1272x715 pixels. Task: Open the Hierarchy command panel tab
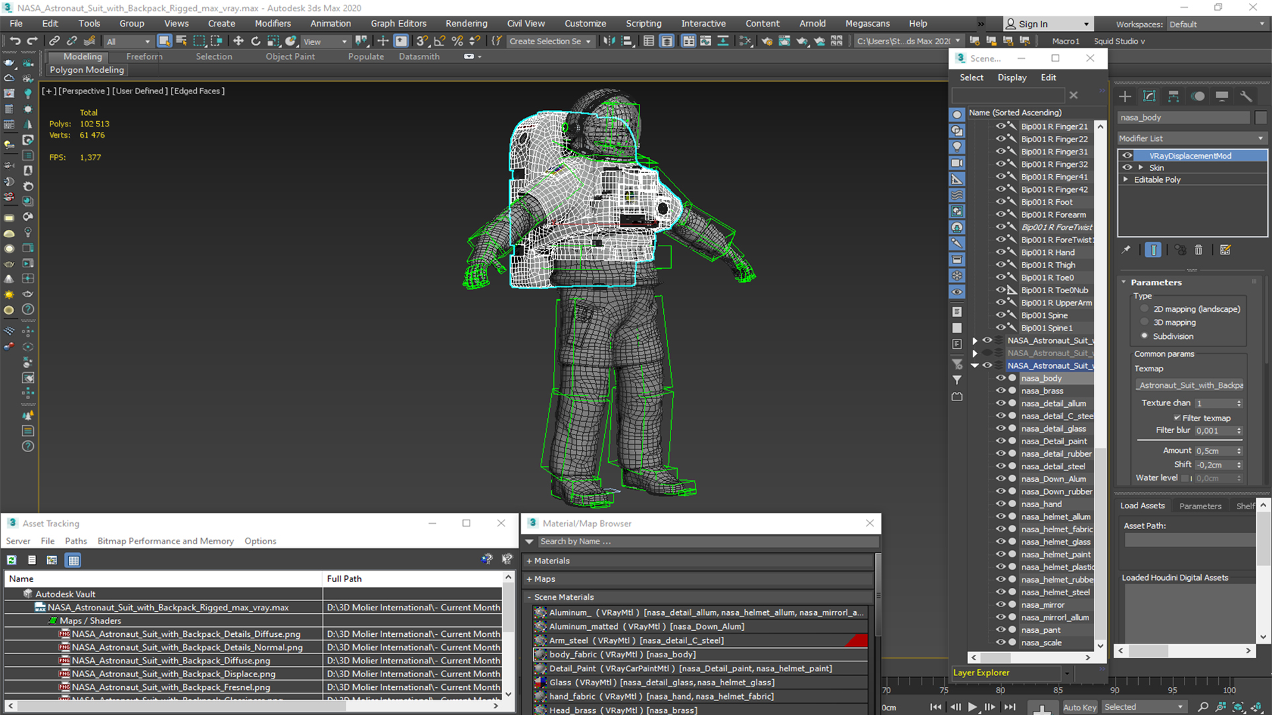(1173, 97)
